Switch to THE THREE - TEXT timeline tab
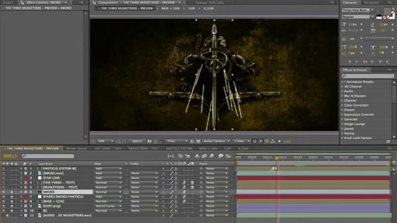 click(107, 149)
